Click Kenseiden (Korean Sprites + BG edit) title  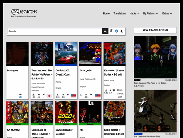pyautogui.click(x=114, y=73)
